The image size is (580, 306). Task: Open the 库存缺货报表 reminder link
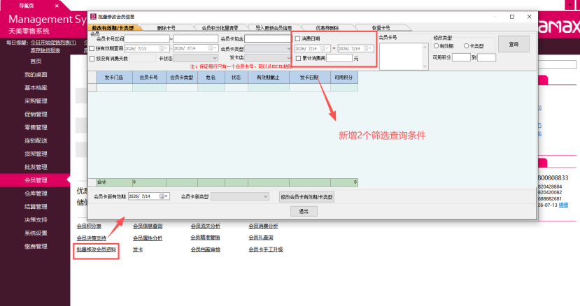pos(45,50)
